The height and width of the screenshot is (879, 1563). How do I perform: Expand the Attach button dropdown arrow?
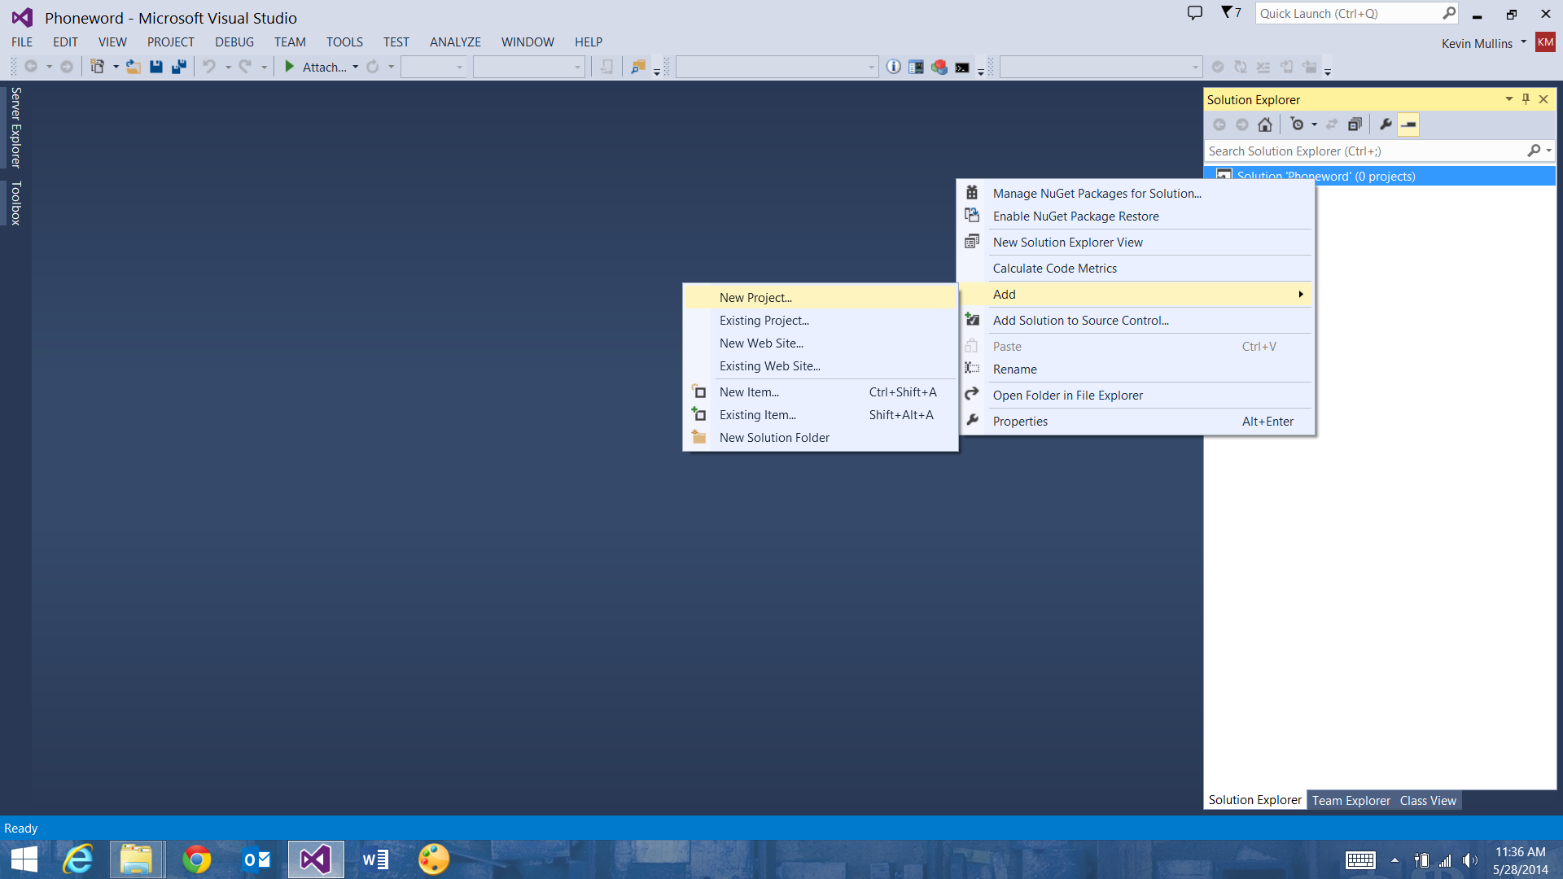(x=356, y=67)
